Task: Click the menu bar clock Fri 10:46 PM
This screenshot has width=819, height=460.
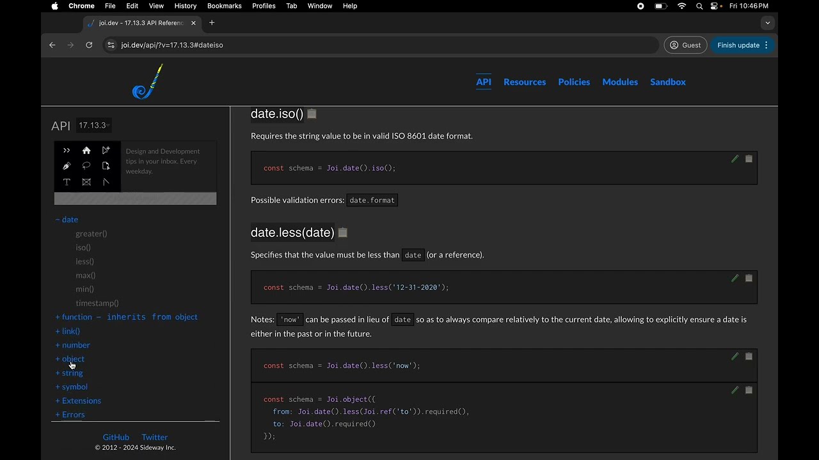Action: click(749, 6)
